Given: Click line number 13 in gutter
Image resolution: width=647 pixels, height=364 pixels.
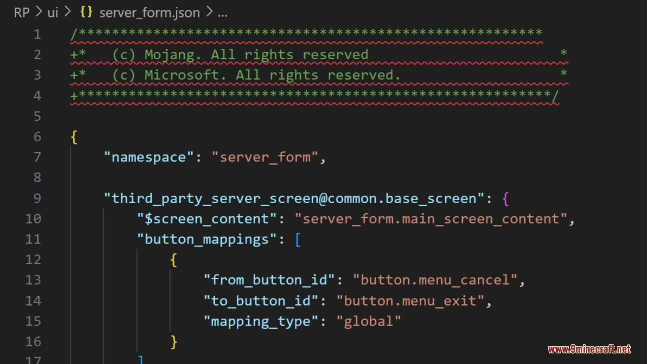Looking at the screenshot, I should tap(33, 280).
